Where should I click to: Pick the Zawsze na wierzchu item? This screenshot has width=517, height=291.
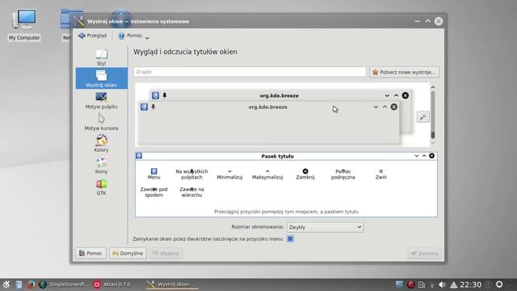tap(191, 192)
